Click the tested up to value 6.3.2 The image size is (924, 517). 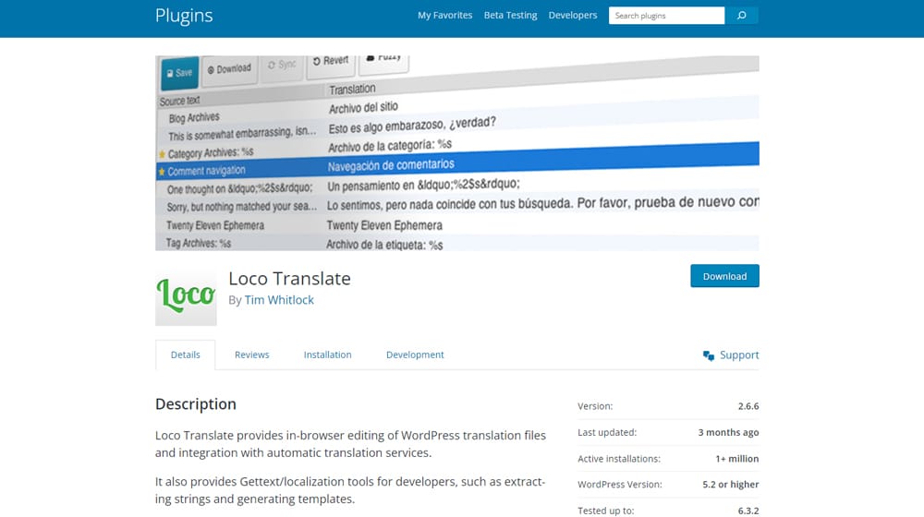coord(748,511)
